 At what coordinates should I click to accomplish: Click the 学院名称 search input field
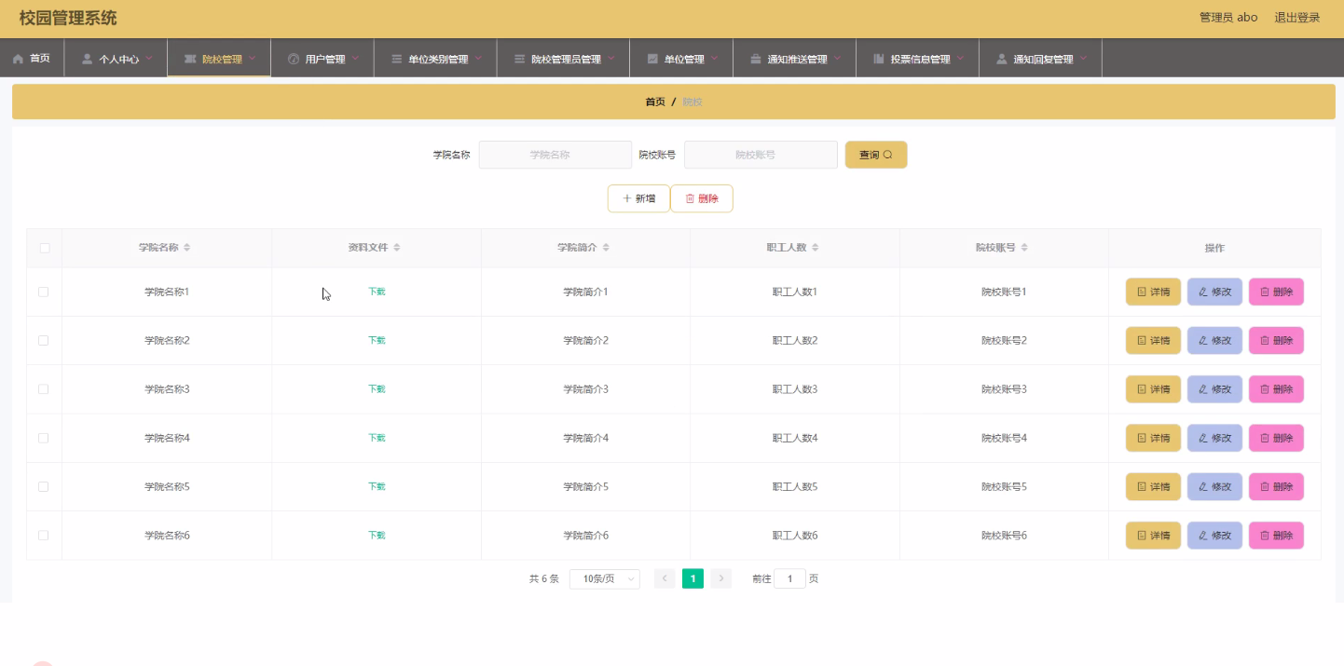click(x=555, y=155)
